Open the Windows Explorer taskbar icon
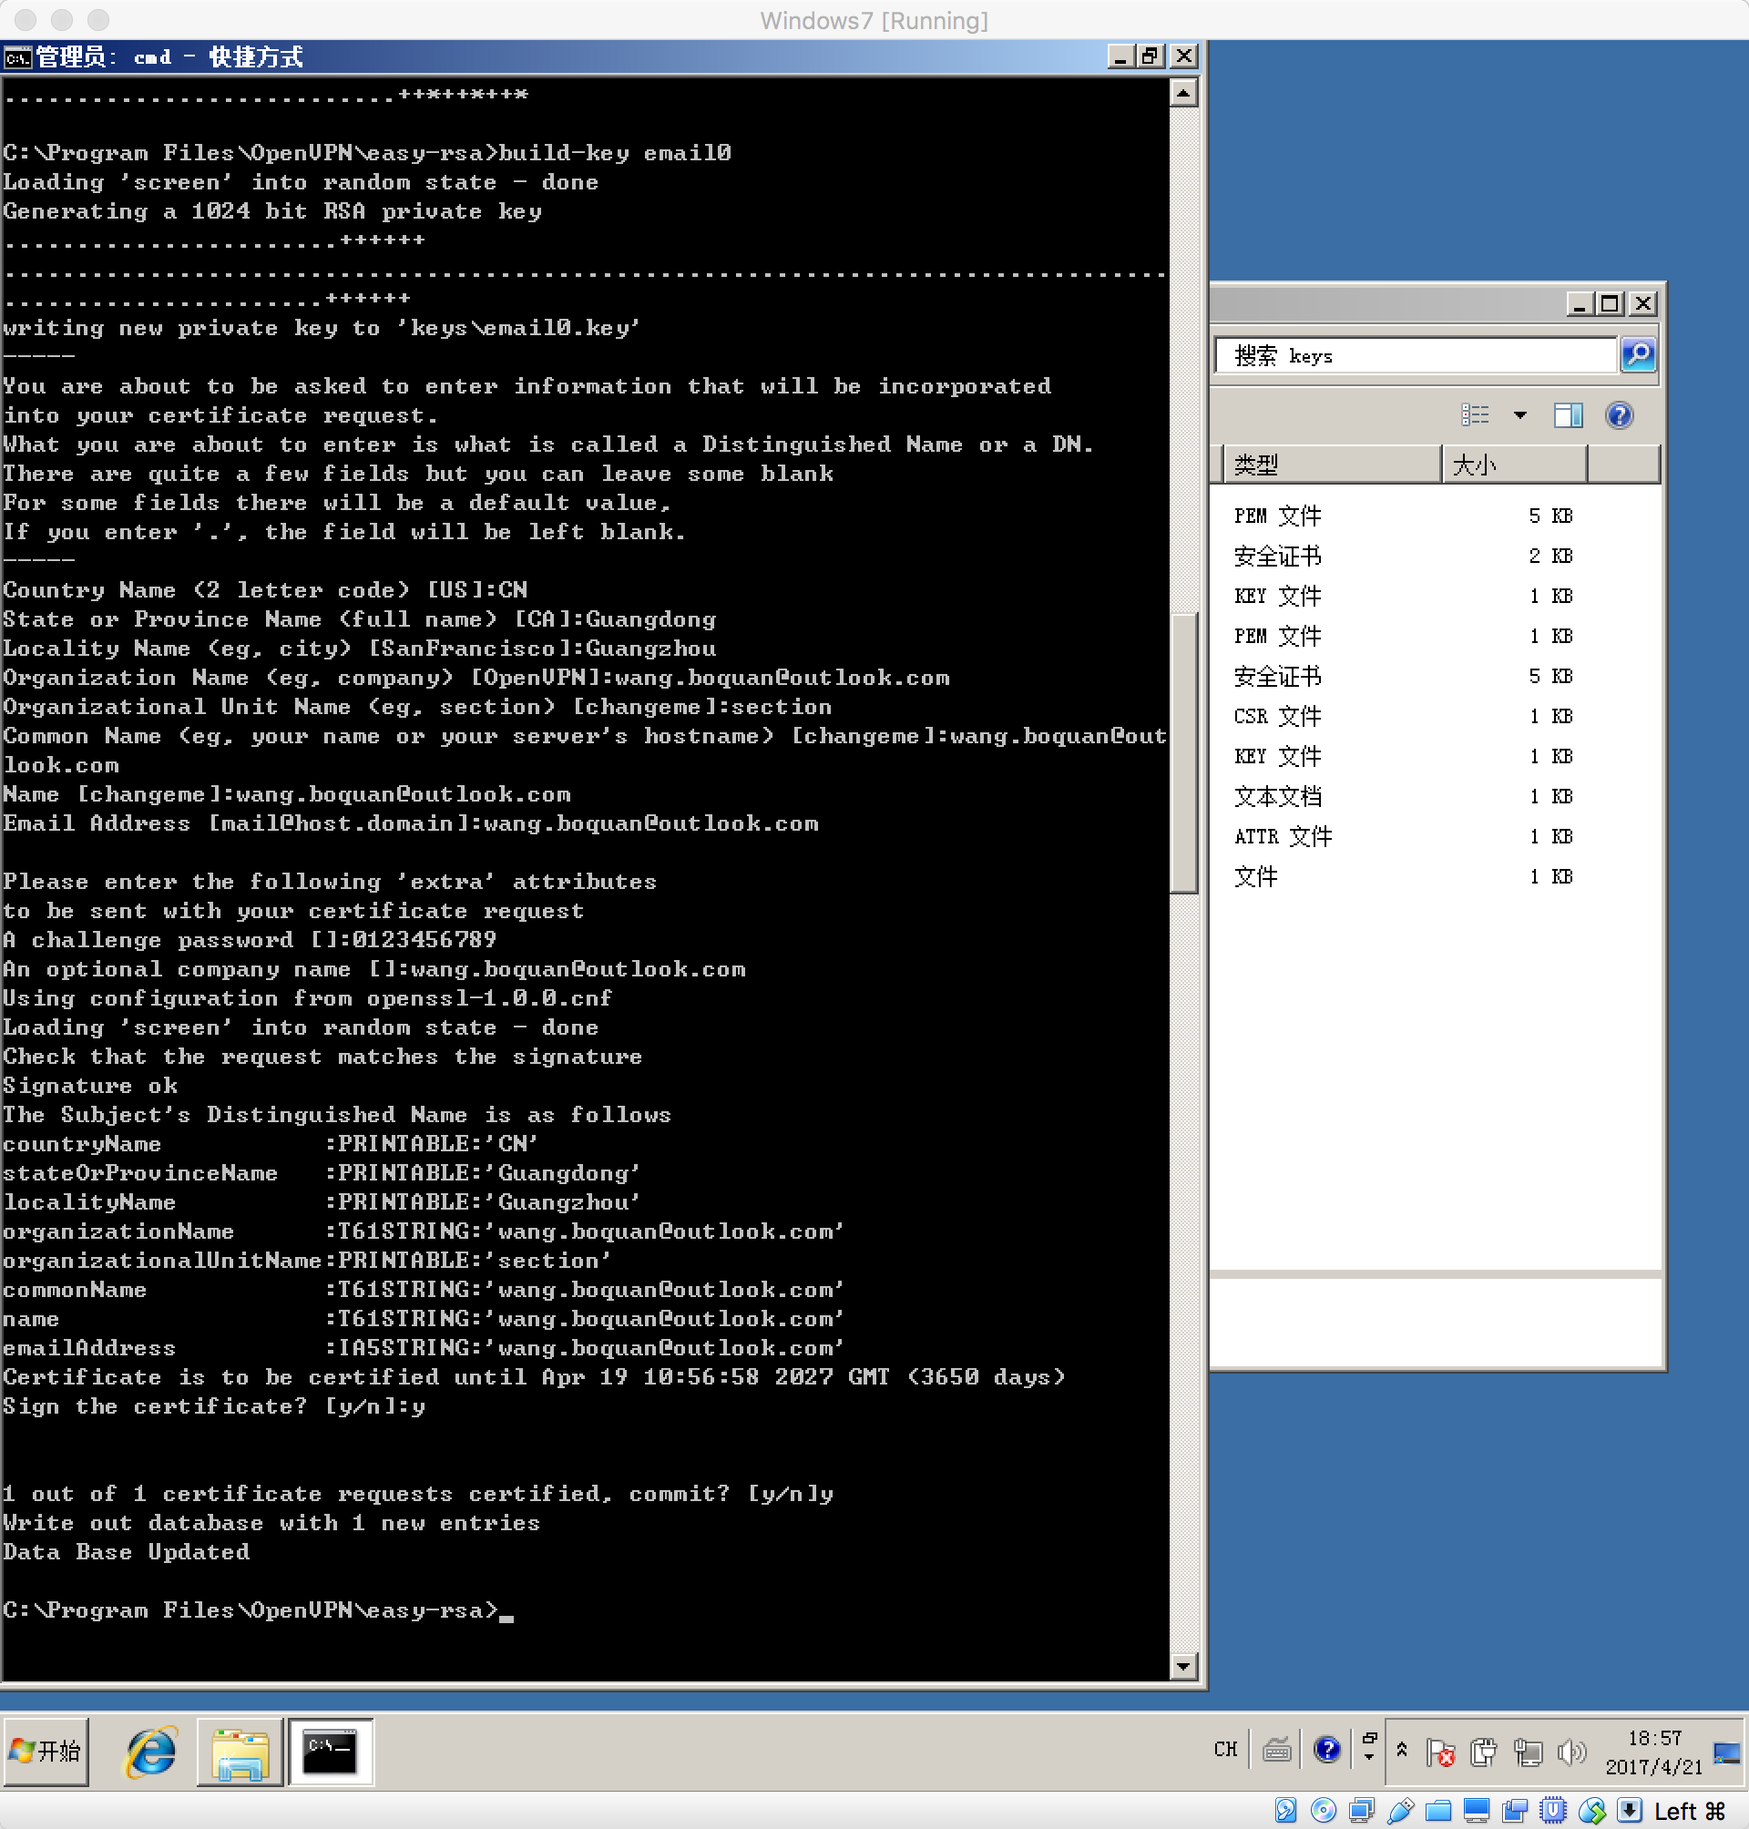 [x=240, y=1752]
